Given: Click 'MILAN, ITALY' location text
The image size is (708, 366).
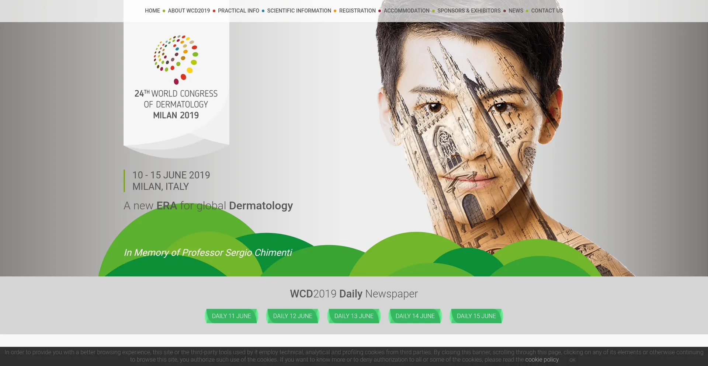Looking at the screenshot, I should (160, 187).
